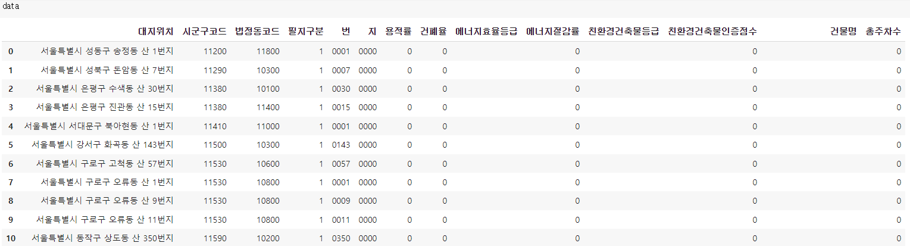Select address 서울특별시 구로구 오류동 산 1번지

107,182
